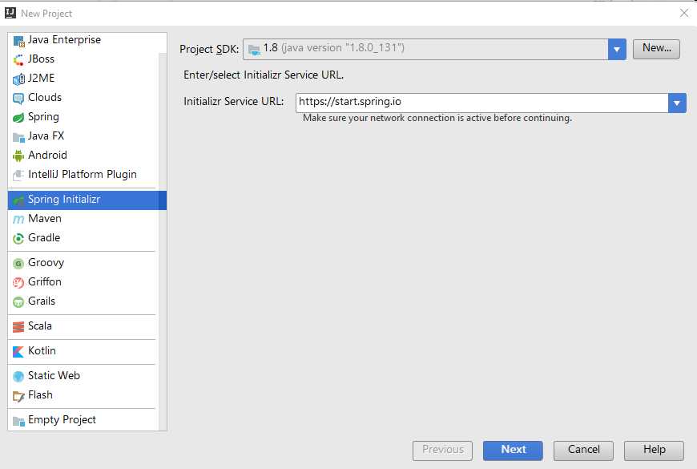This screenshot has width=697, height=469.
Task: Click the J2ME icon in list
Action: pyautogui.click(x=18, y=79)
